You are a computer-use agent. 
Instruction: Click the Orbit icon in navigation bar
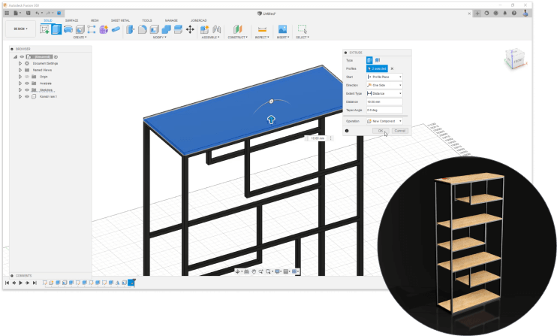tap(238, 271)
